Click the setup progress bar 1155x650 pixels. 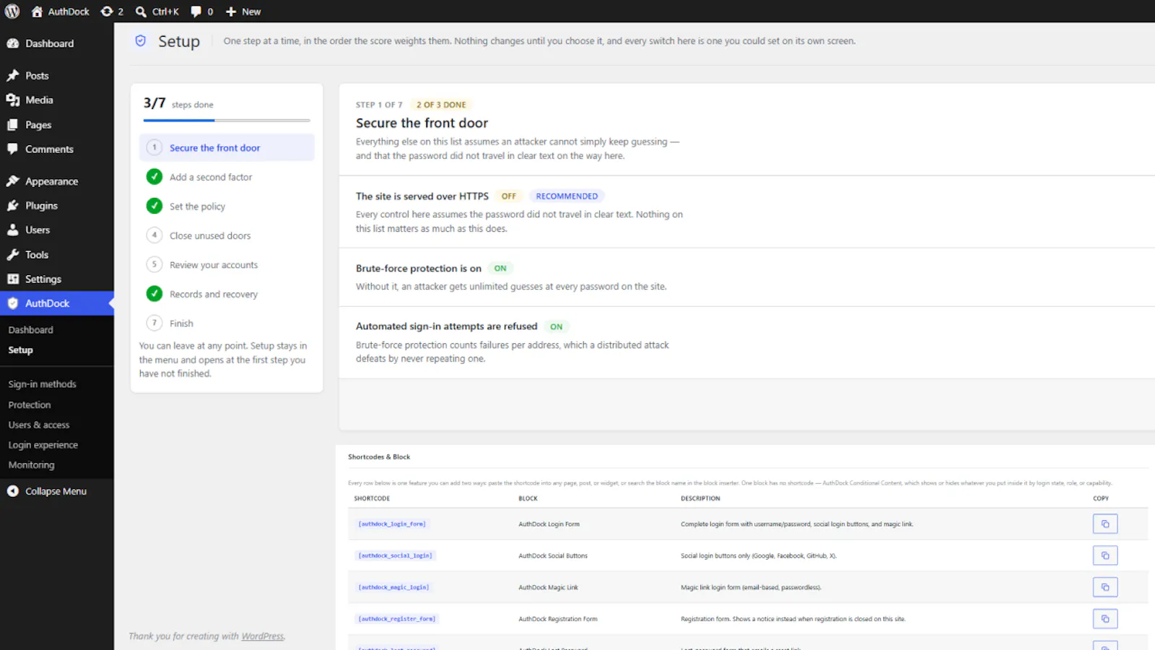(x=227, y=120)
